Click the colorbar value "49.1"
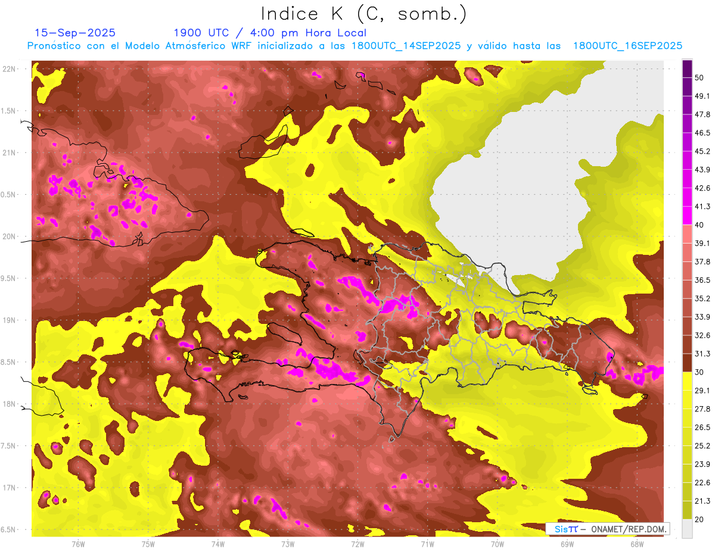Image resolution: width=715 pixels, height=552 pixels. coord(702,96)
